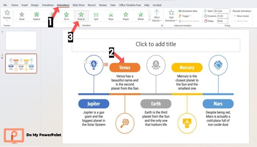Adjust the Delay spinner arrows
This screenshot has height=147, width=257.
[x=228, y=21]
